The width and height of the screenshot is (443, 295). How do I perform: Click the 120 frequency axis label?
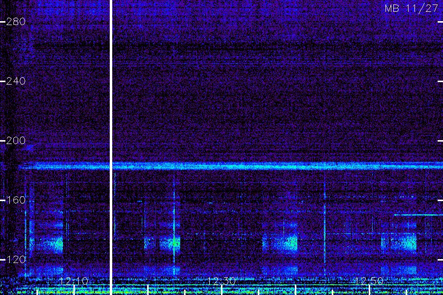point(16,260)
